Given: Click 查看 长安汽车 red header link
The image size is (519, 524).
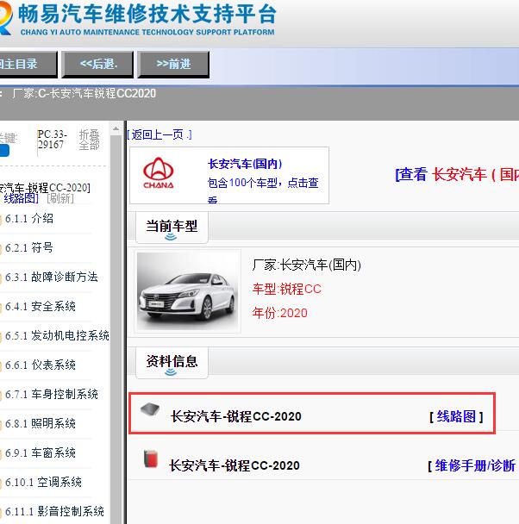Looking at the screenshot, I should (x=457, y=174).
